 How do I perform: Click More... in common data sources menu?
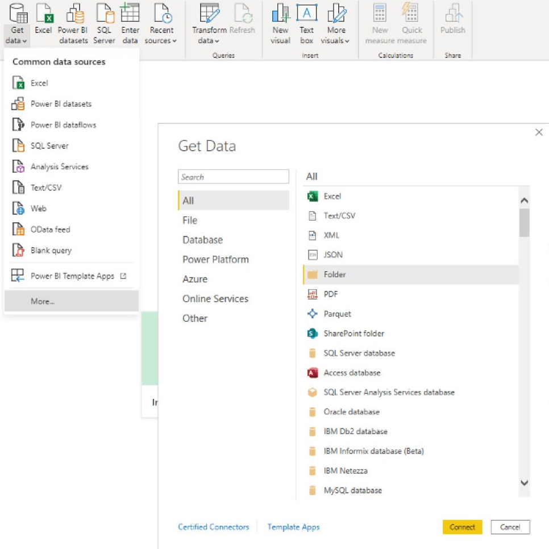point(43,301)
